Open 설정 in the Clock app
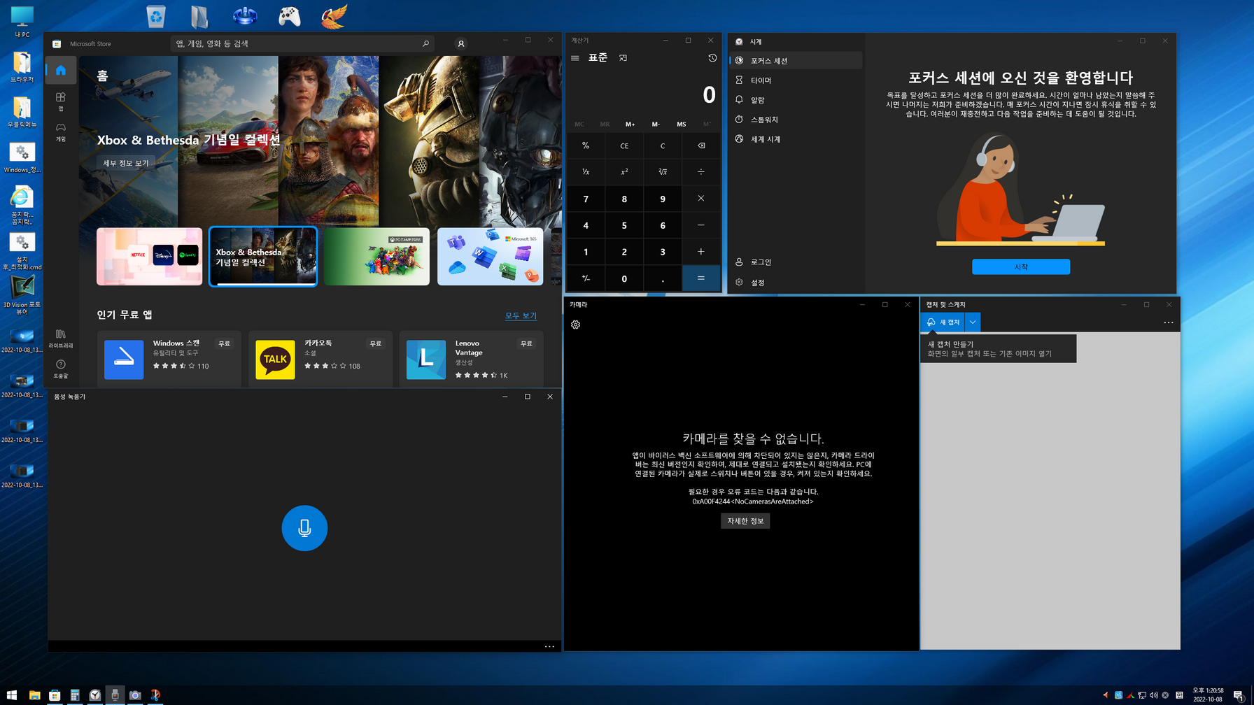 coord(796,283)
